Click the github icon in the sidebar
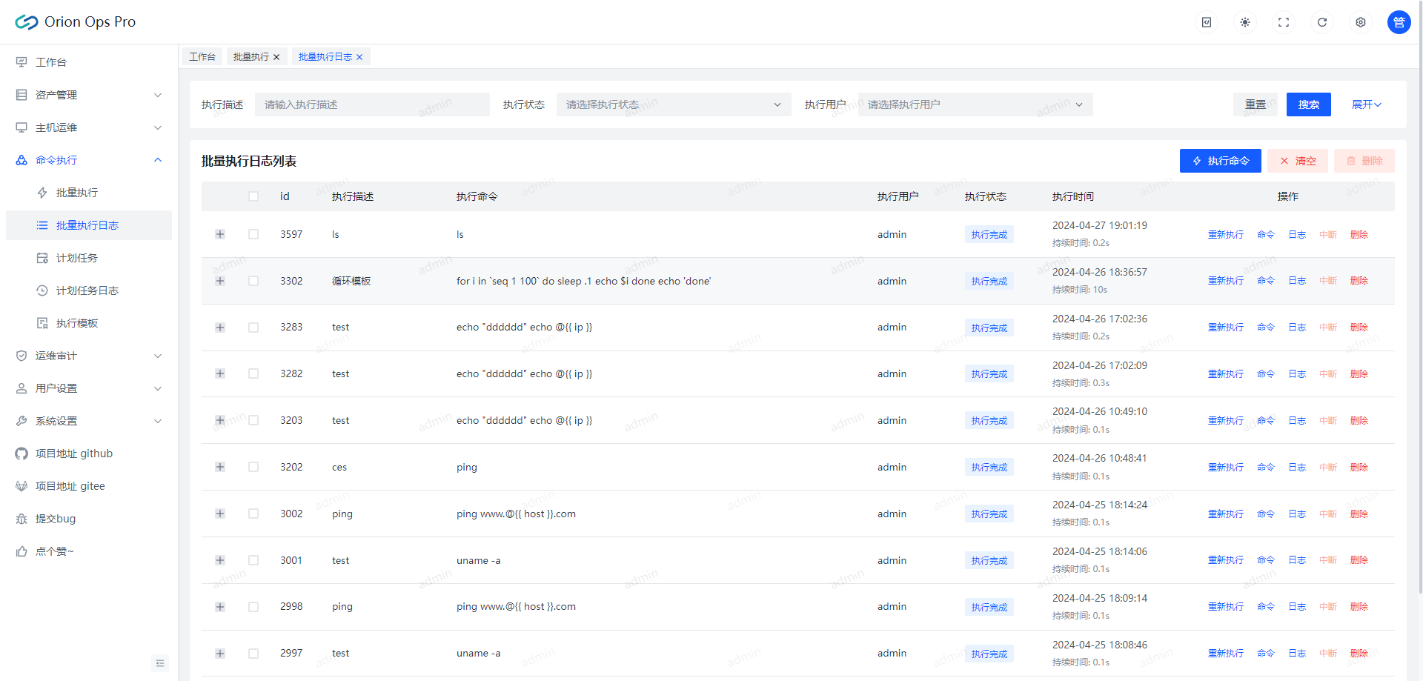This screenshot has height=681, width=1423. 21,454
